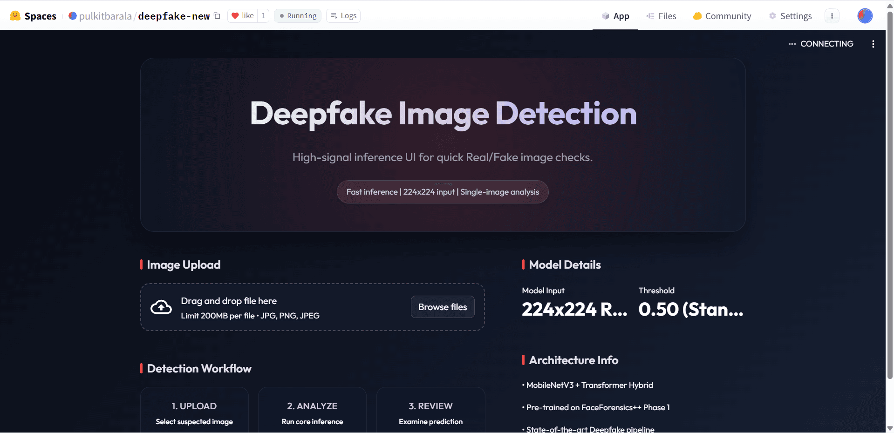Click the Files list icon
The height and width of the screenshot is (433, 894).
650,16
